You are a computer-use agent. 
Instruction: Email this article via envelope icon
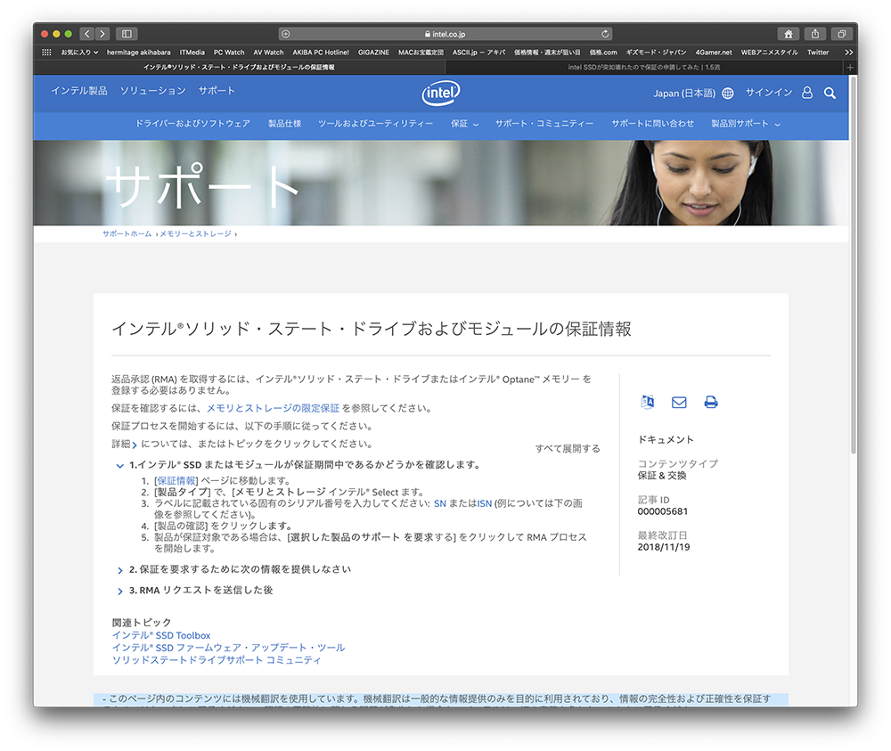pos(679,402)
